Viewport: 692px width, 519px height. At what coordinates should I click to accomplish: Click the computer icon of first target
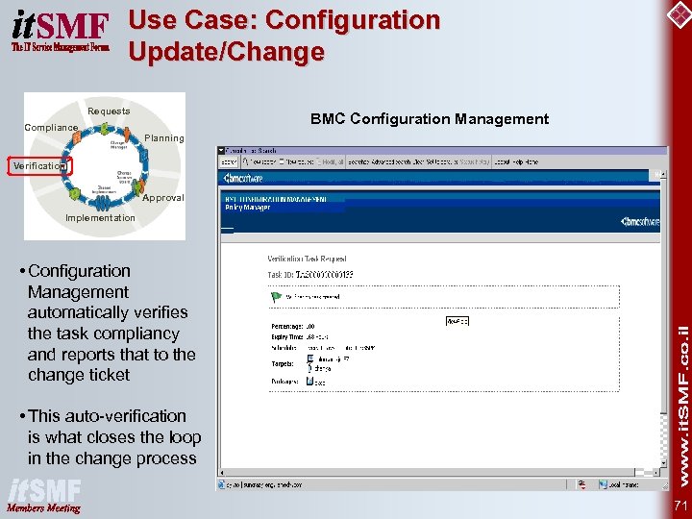(310, 358)
